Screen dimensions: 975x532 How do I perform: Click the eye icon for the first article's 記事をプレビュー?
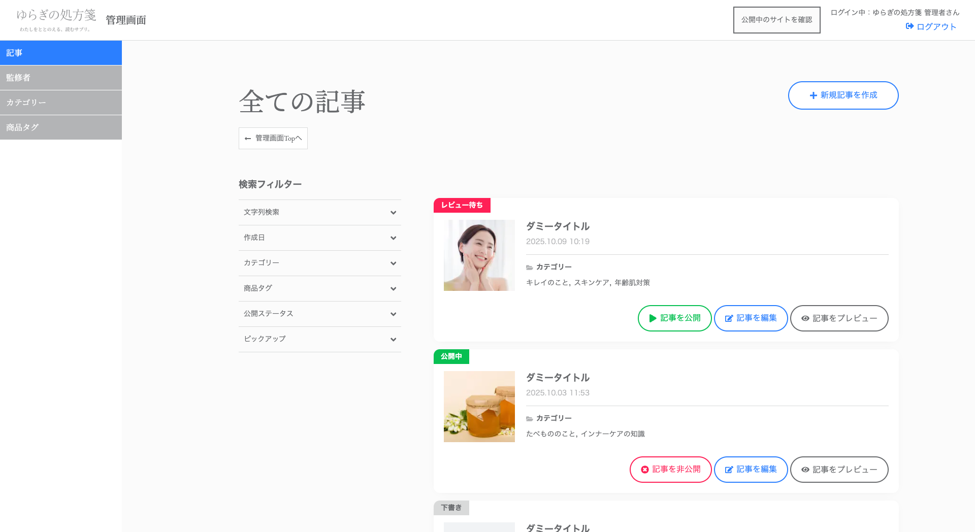tap(805, 318)
